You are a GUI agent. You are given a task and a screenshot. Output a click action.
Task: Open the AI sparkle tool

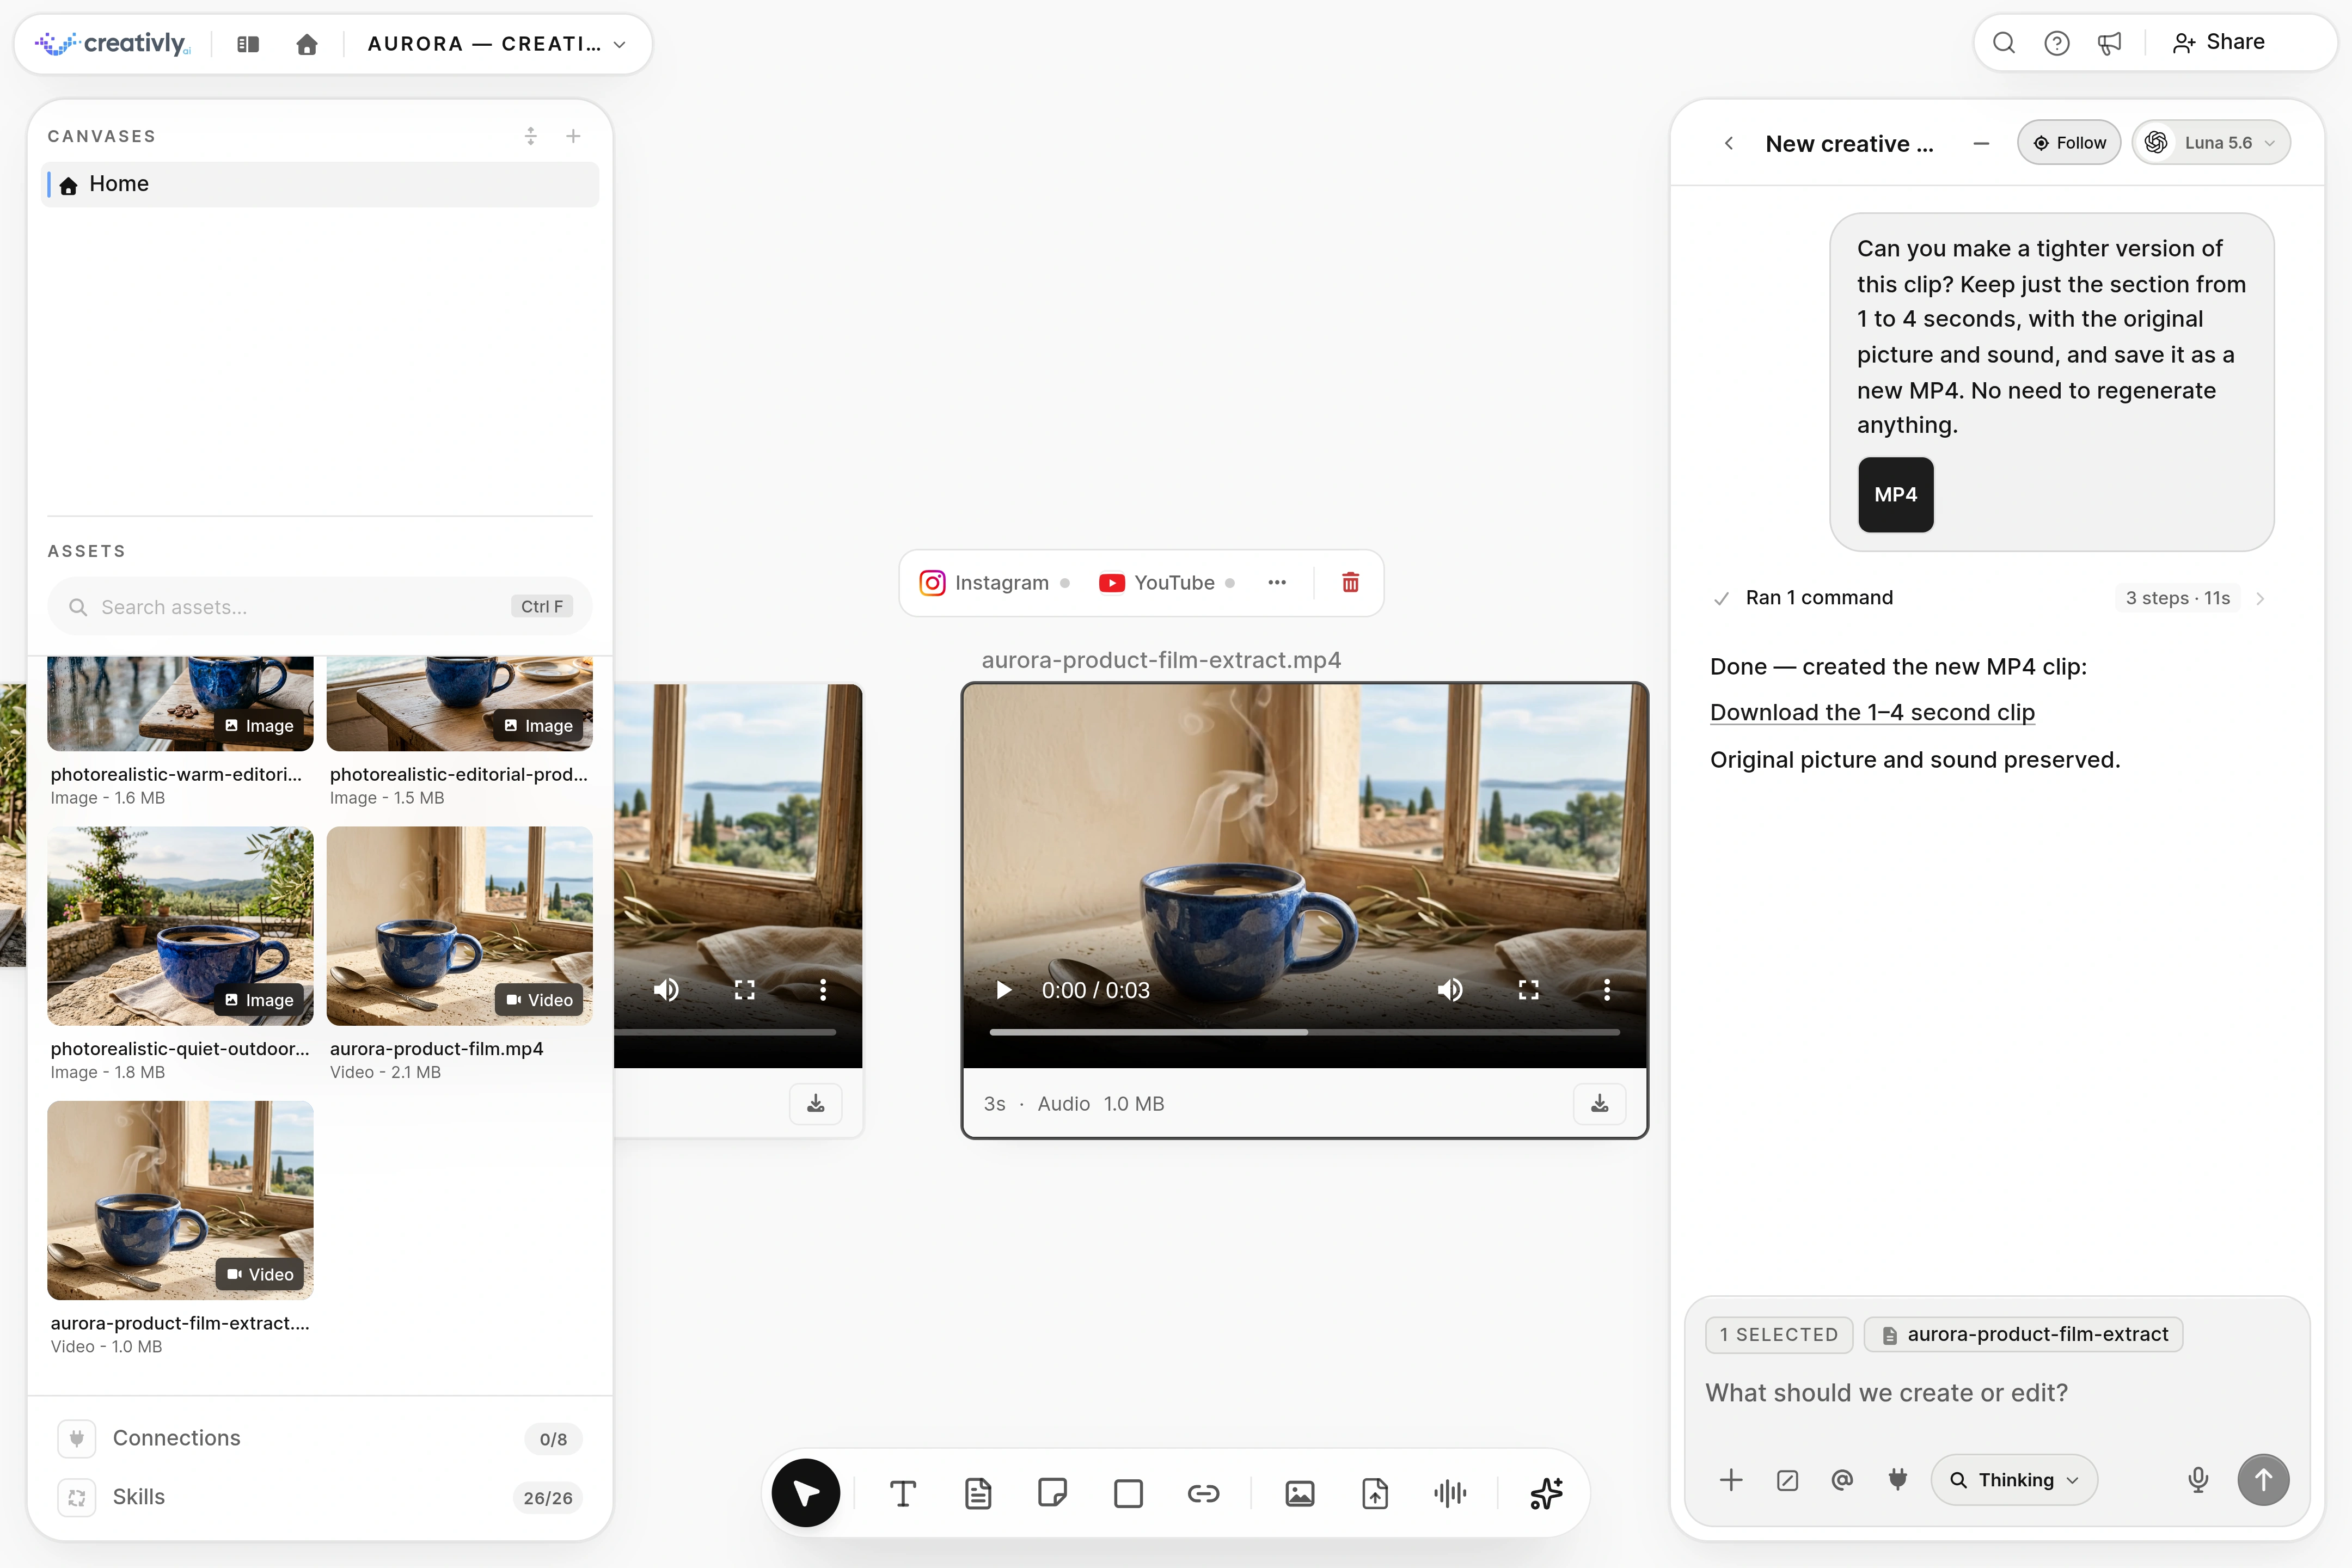tap(1546, 1493)
